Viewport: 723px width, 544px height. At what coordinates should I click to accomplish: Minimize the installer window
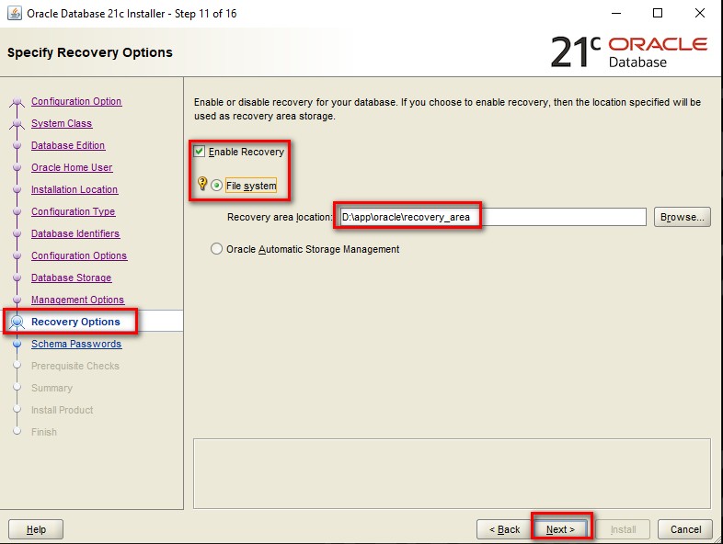(616, 14)
